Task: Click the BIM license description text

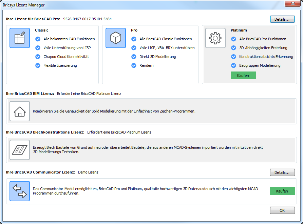Action: point(114,111)
